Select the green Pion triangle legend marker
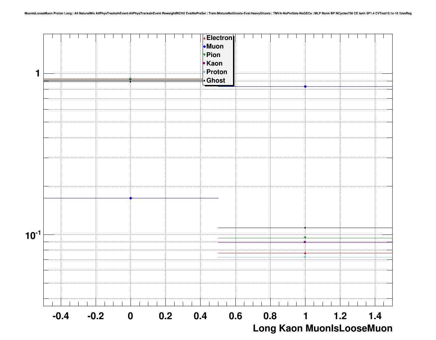 click(x=204, y=55)
